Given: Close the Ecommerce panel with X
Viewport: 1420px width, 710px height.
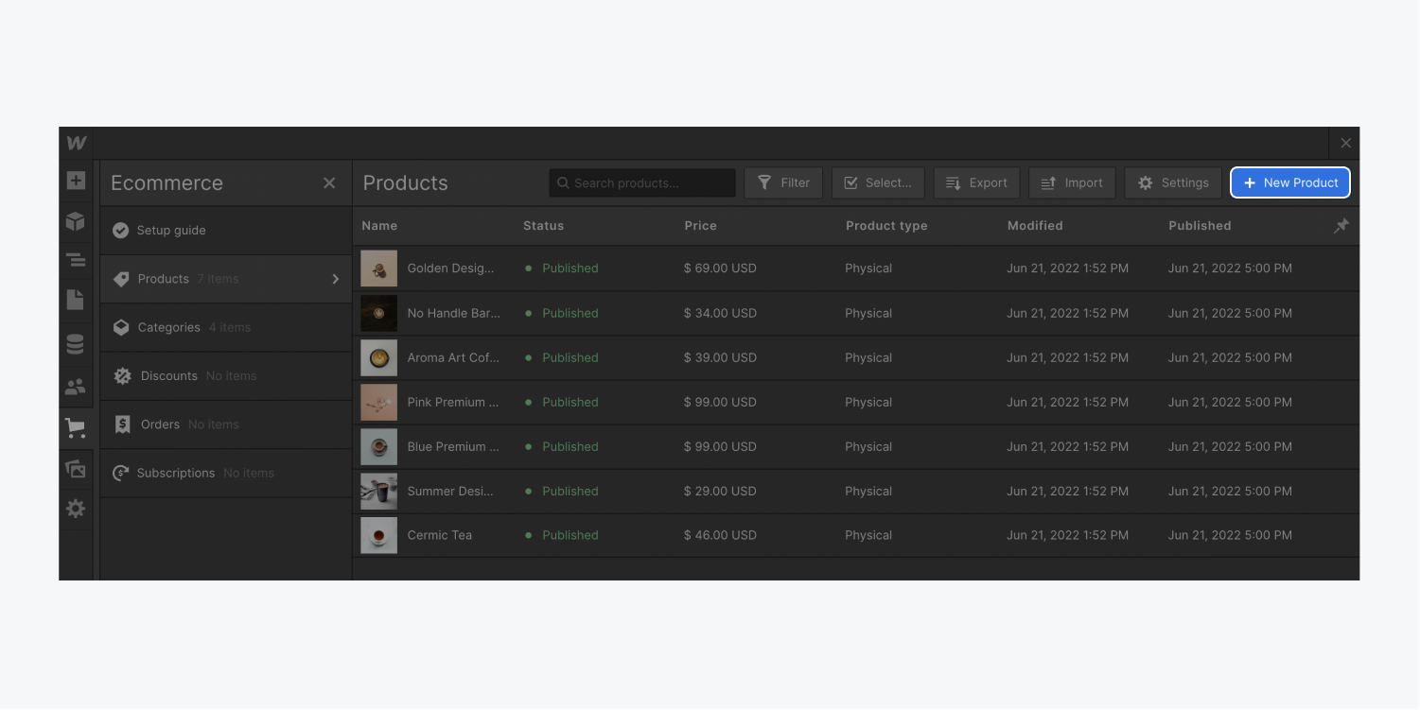Looking at the screenshot, I should (329, 182).
